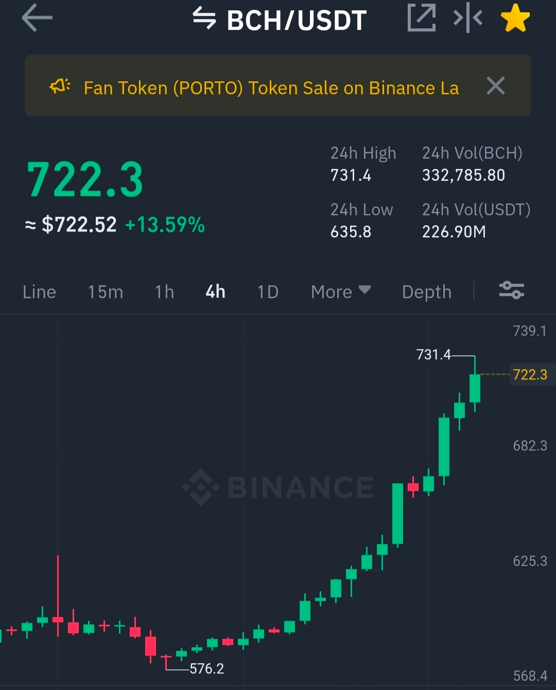
Task: Select the 15m timeframe
Action: 106,292
